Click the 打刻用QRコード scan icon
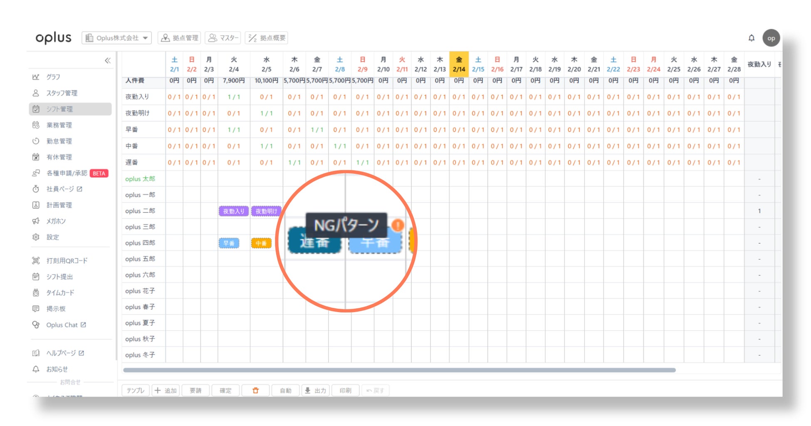The width and height of the screenshot is (811, 426). [36, 261]
